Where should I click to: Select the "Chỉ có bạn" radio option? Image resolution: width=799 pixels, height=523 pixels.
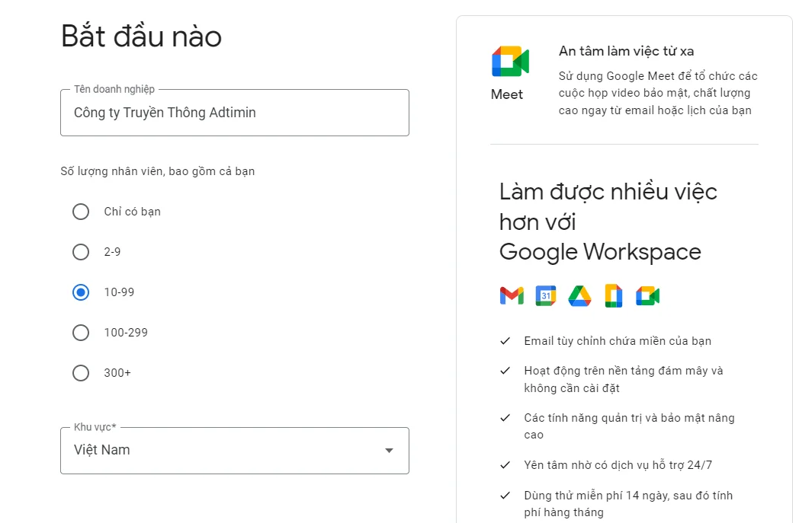click(81, 212)
